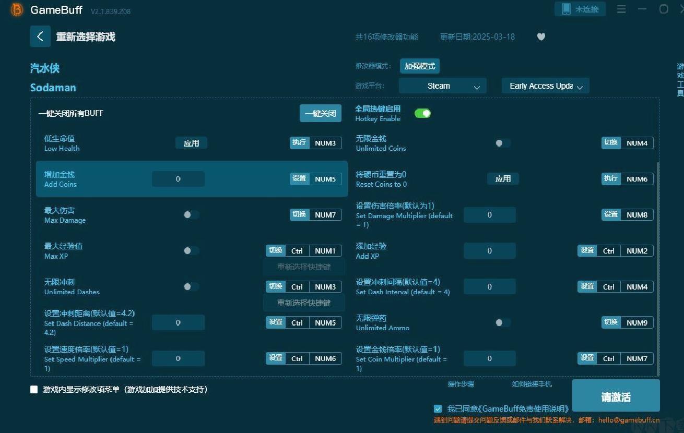Click the 游戏工具 side tab
Screen dimensions: 684x433
tap(680, 80)
